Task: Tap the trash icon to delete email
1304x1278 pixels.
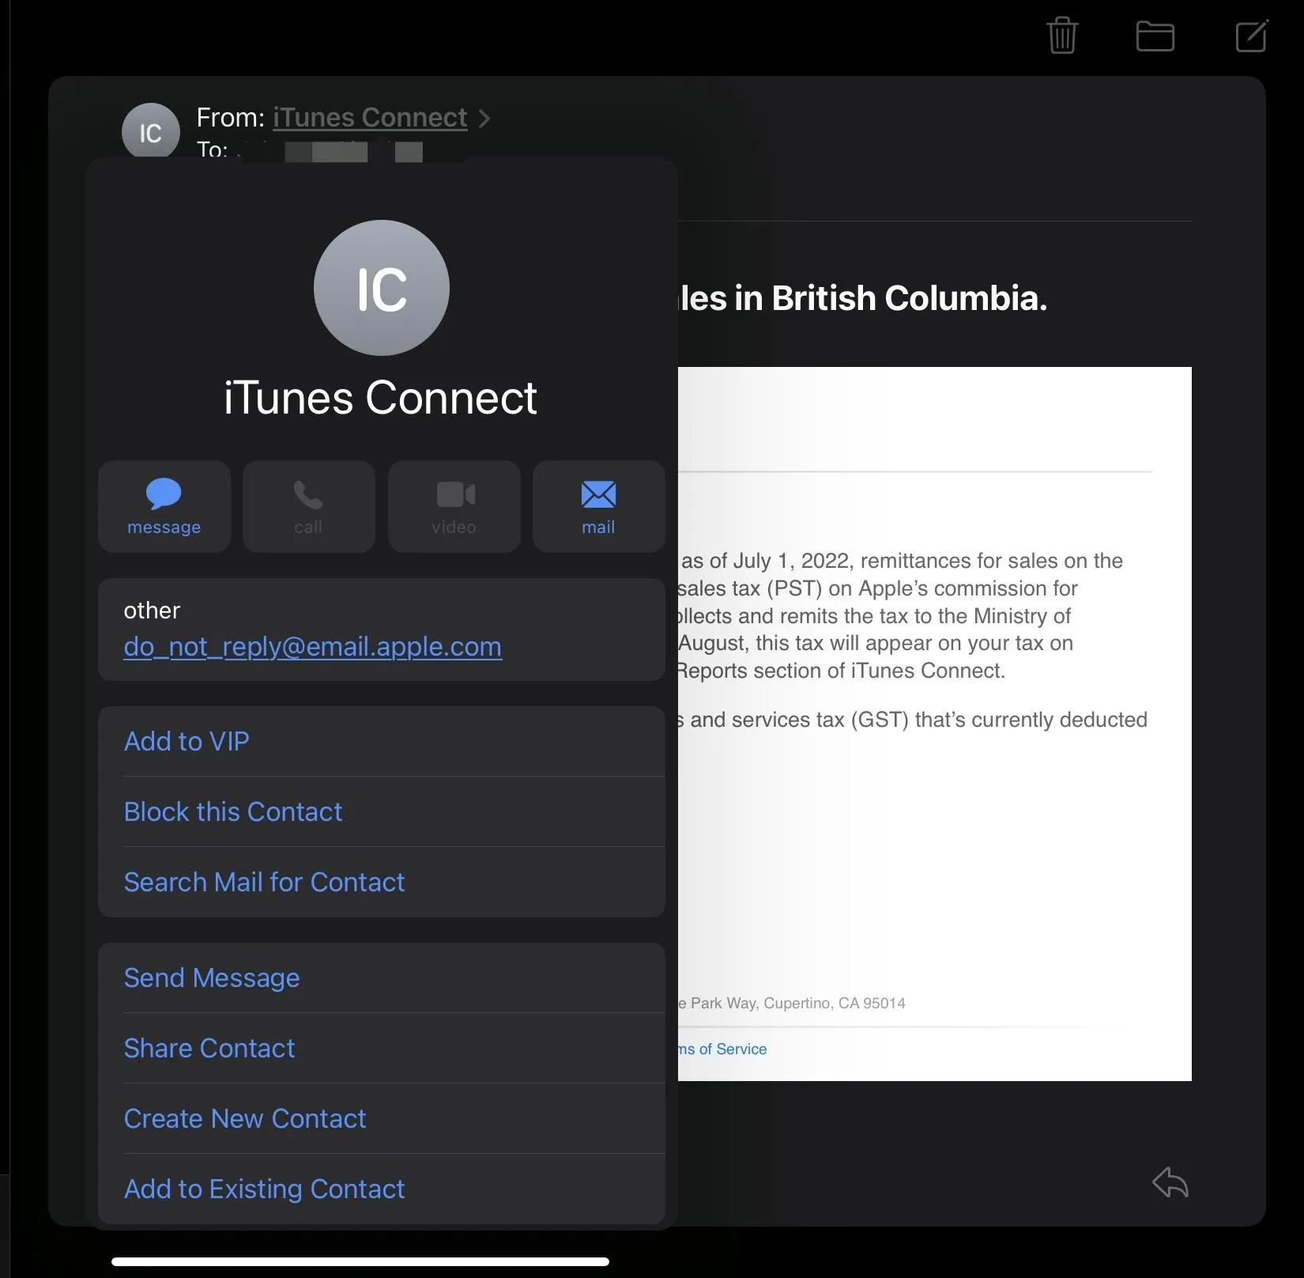Action: click(x=1061, y=36)
